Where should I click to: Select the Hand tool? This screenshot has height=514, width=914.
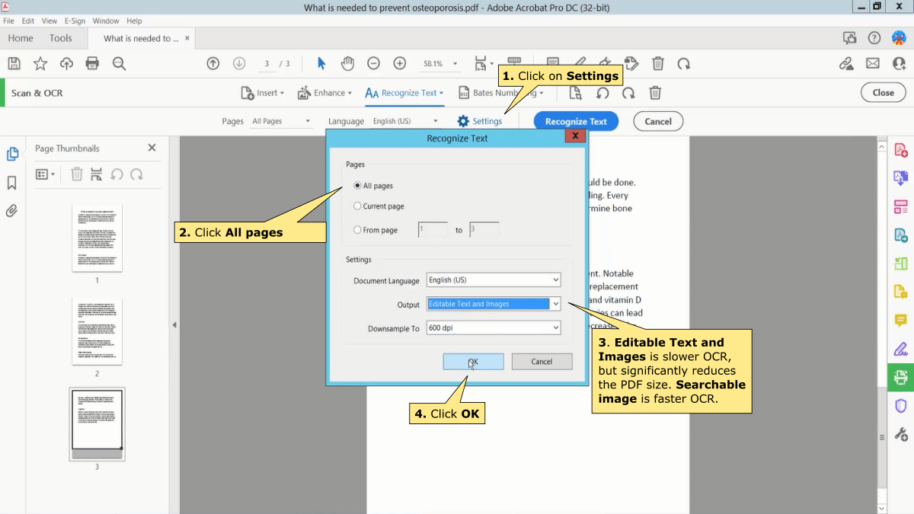[347, 64]
